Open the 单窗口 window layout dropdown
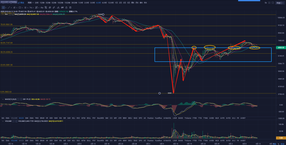The height and width of the screenshot is (145, 286). [280, 3]
